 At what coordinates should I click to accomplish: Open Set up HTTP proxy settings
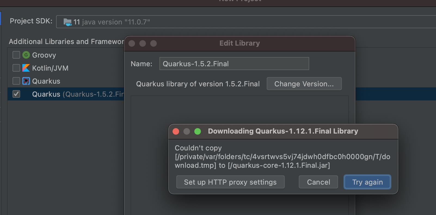tap(230, 182)
